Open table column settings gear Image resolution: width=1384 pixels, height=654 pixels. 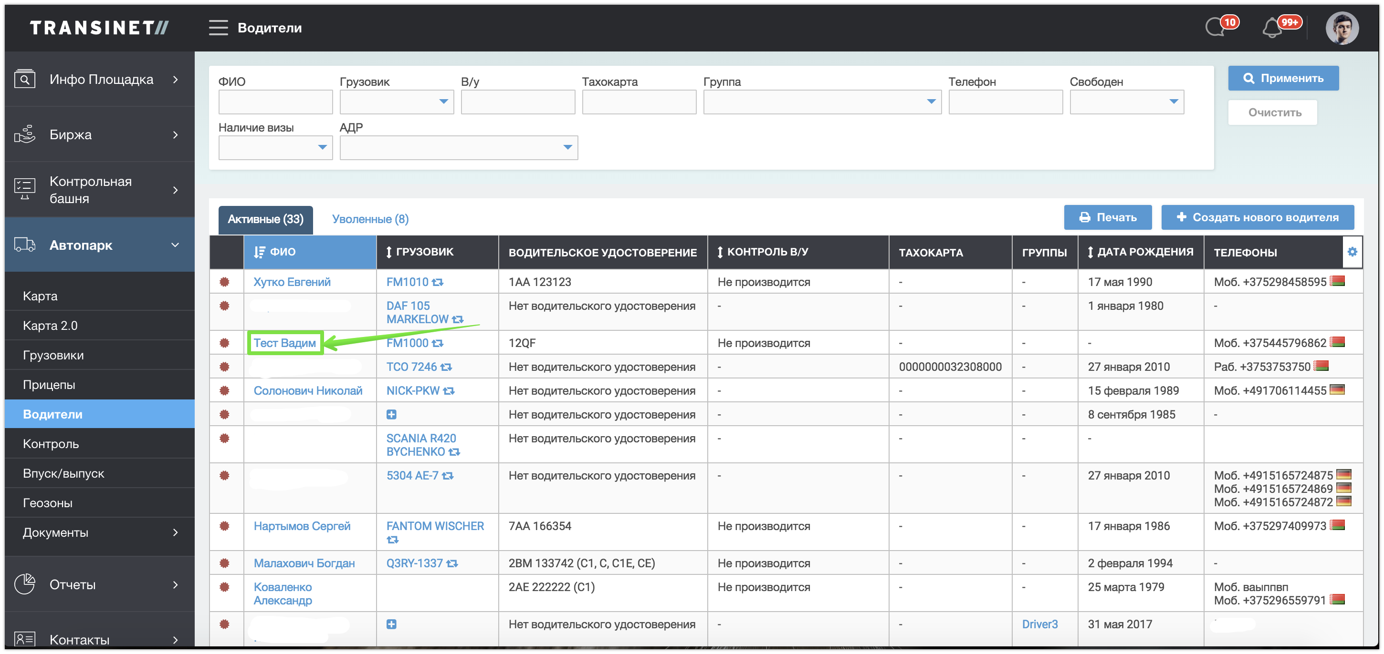[x=1352, y=252]
